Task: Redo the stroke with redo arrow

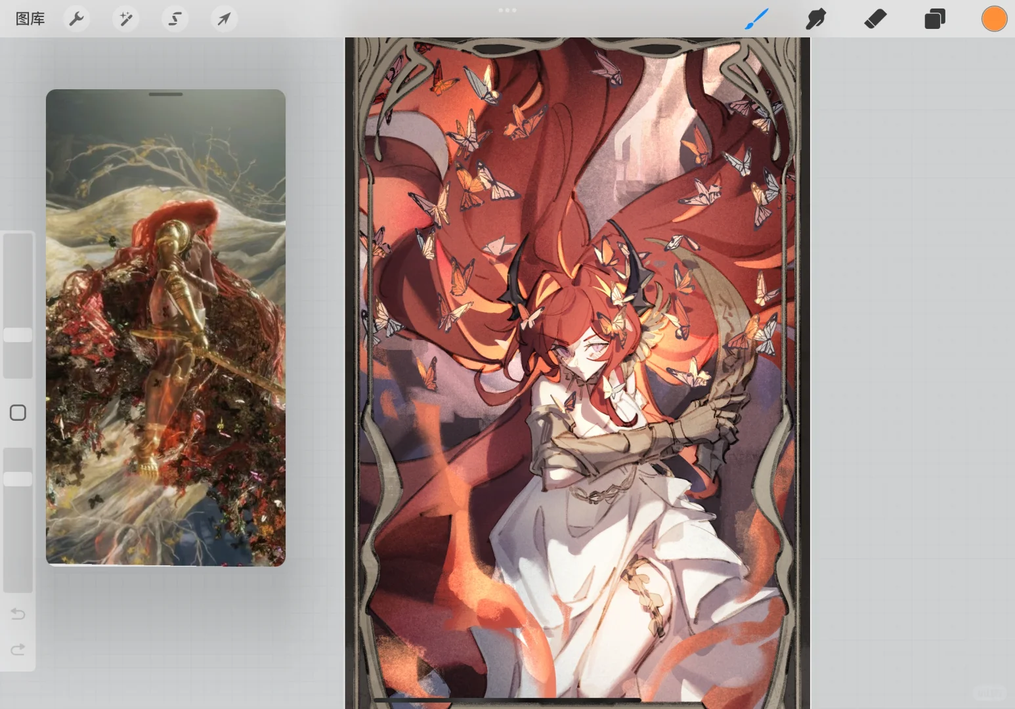Action: tap(18, 649)
